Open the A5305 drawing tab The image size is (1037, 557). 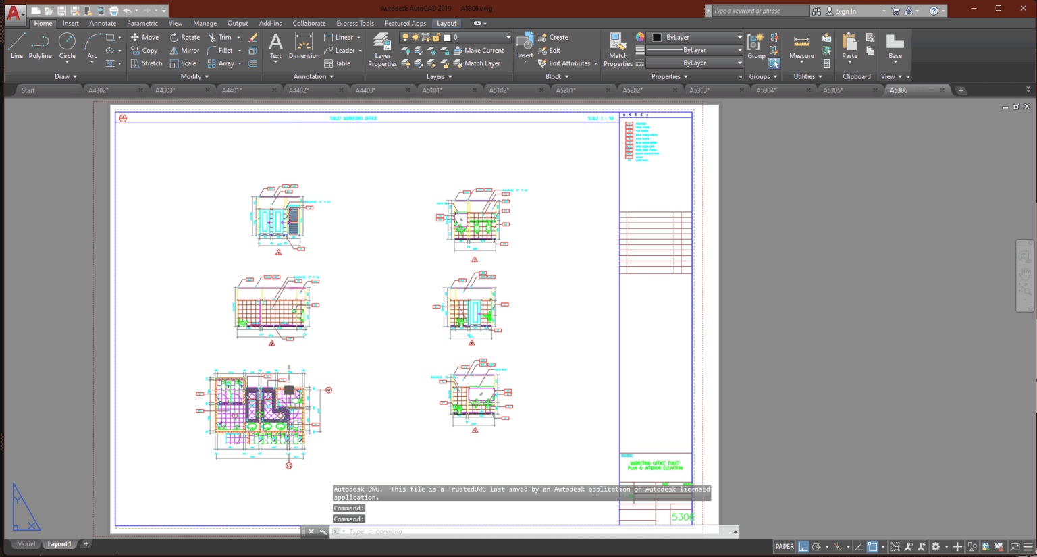tap(832, 89)
